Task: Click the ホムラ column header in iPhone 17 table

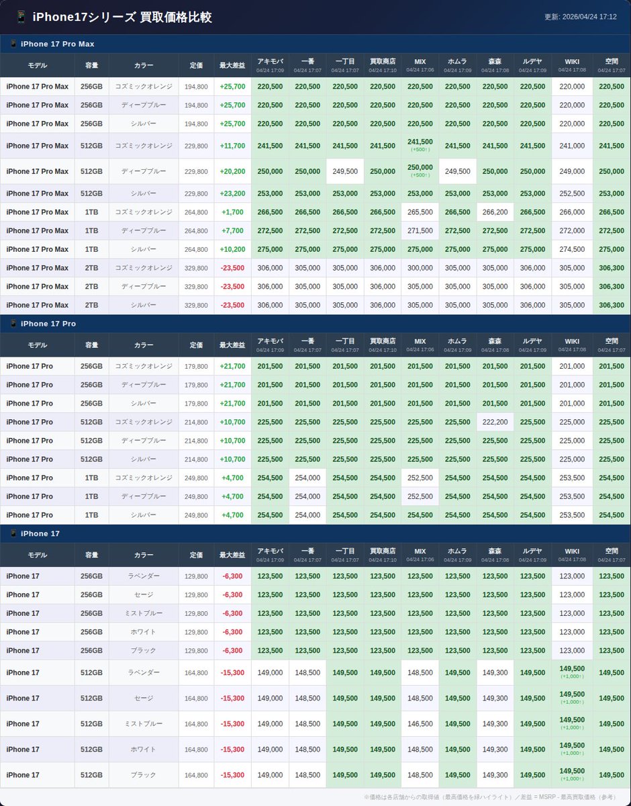Action: tap(458, 555)
